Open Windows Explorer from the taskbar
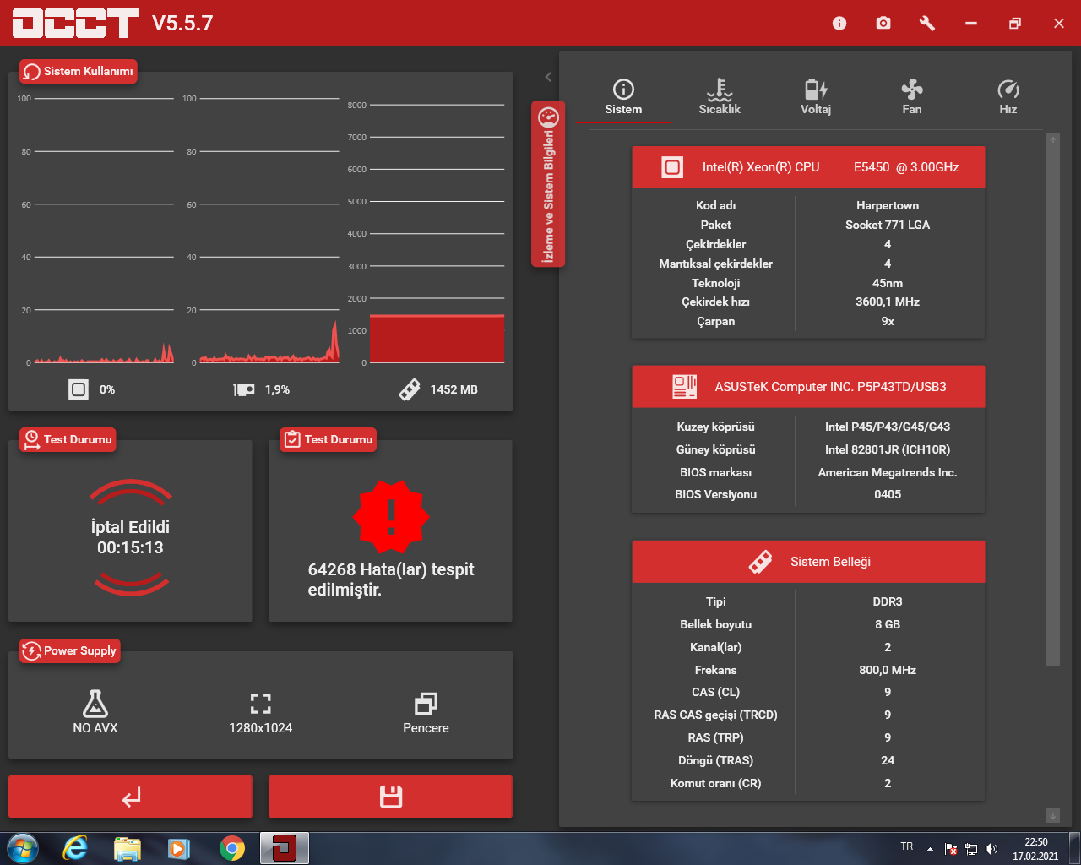Screen dimensions: 1081x865 (x=128, y=848)
